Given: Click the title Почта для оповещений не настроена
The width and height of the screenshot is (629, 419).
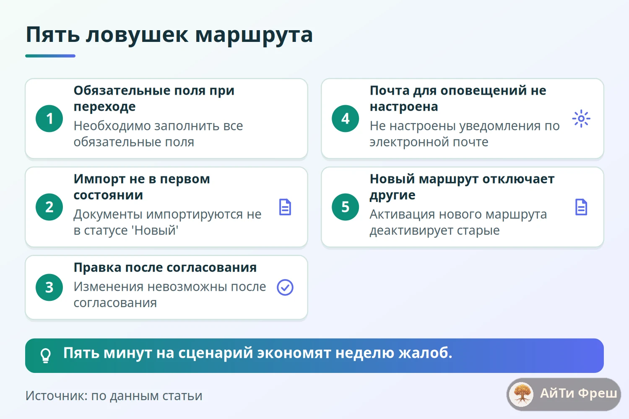Looking at the screenshot, I should (x=458, y=98).
